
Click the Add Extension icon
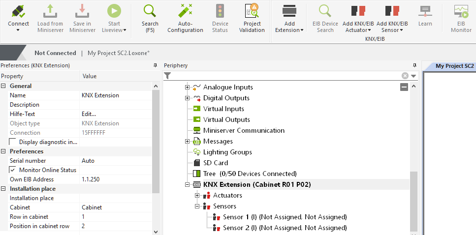point(289,11)
